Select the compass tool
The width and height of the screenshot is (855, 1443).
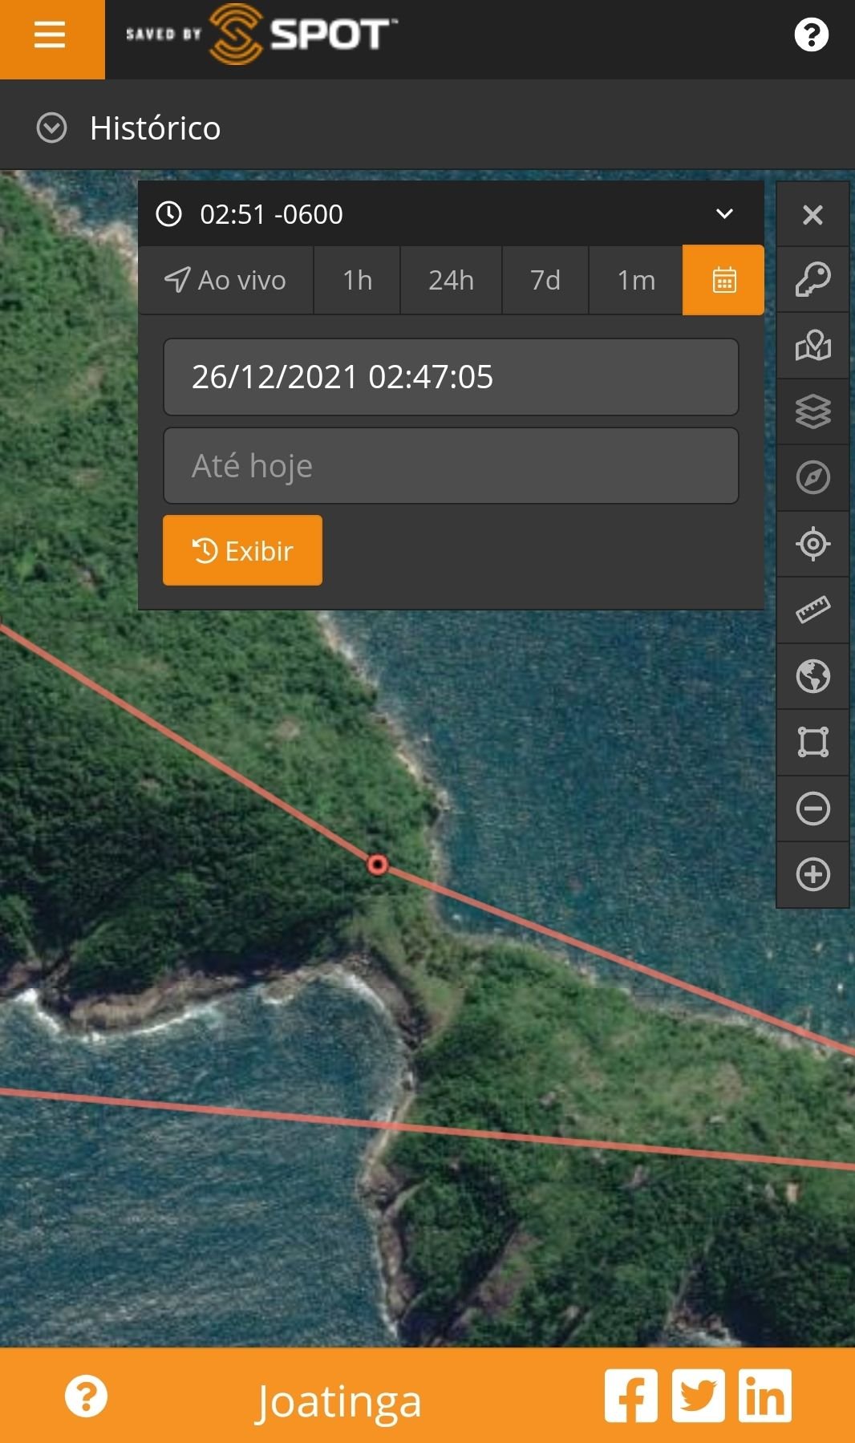(x=812, y=478)
